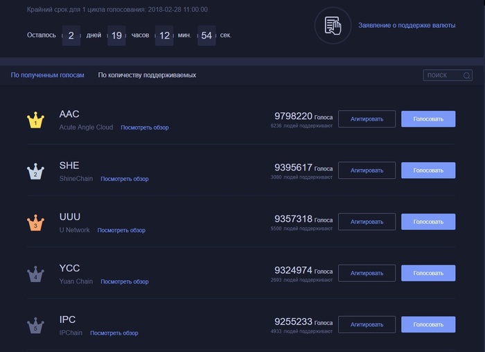Select the YCC coin title
The height and width of the screenshot is (352, 485).
[x=69, y=268]
